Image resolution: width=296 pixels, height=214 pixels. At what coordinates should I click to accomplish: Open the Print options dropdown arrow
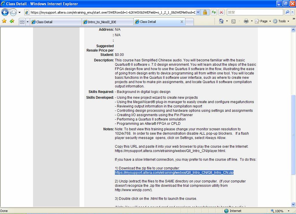coord(252,21)
